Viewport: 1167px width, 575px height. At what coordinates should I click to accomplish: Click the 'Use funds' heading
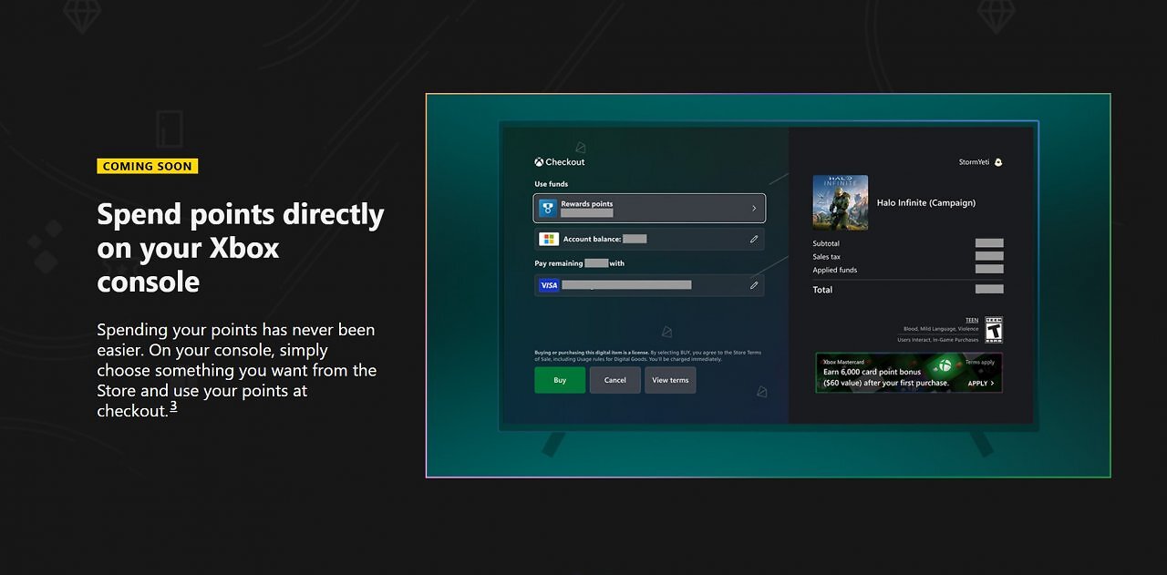click(551, 184)
